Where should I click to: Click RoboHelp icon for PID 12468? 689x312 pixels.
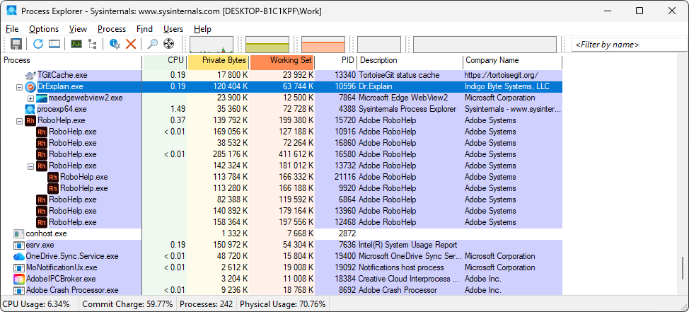pos(42,222)
